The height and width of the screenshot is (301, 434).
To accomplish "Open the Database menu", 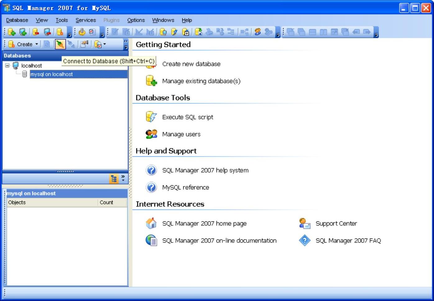I will pyautogui.click(x=17, y=20).
